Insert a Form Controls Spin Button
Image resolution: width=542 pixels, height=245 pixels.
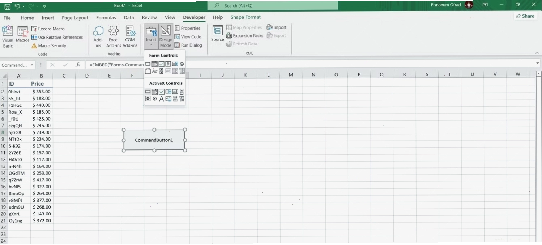tap(168, 64)
